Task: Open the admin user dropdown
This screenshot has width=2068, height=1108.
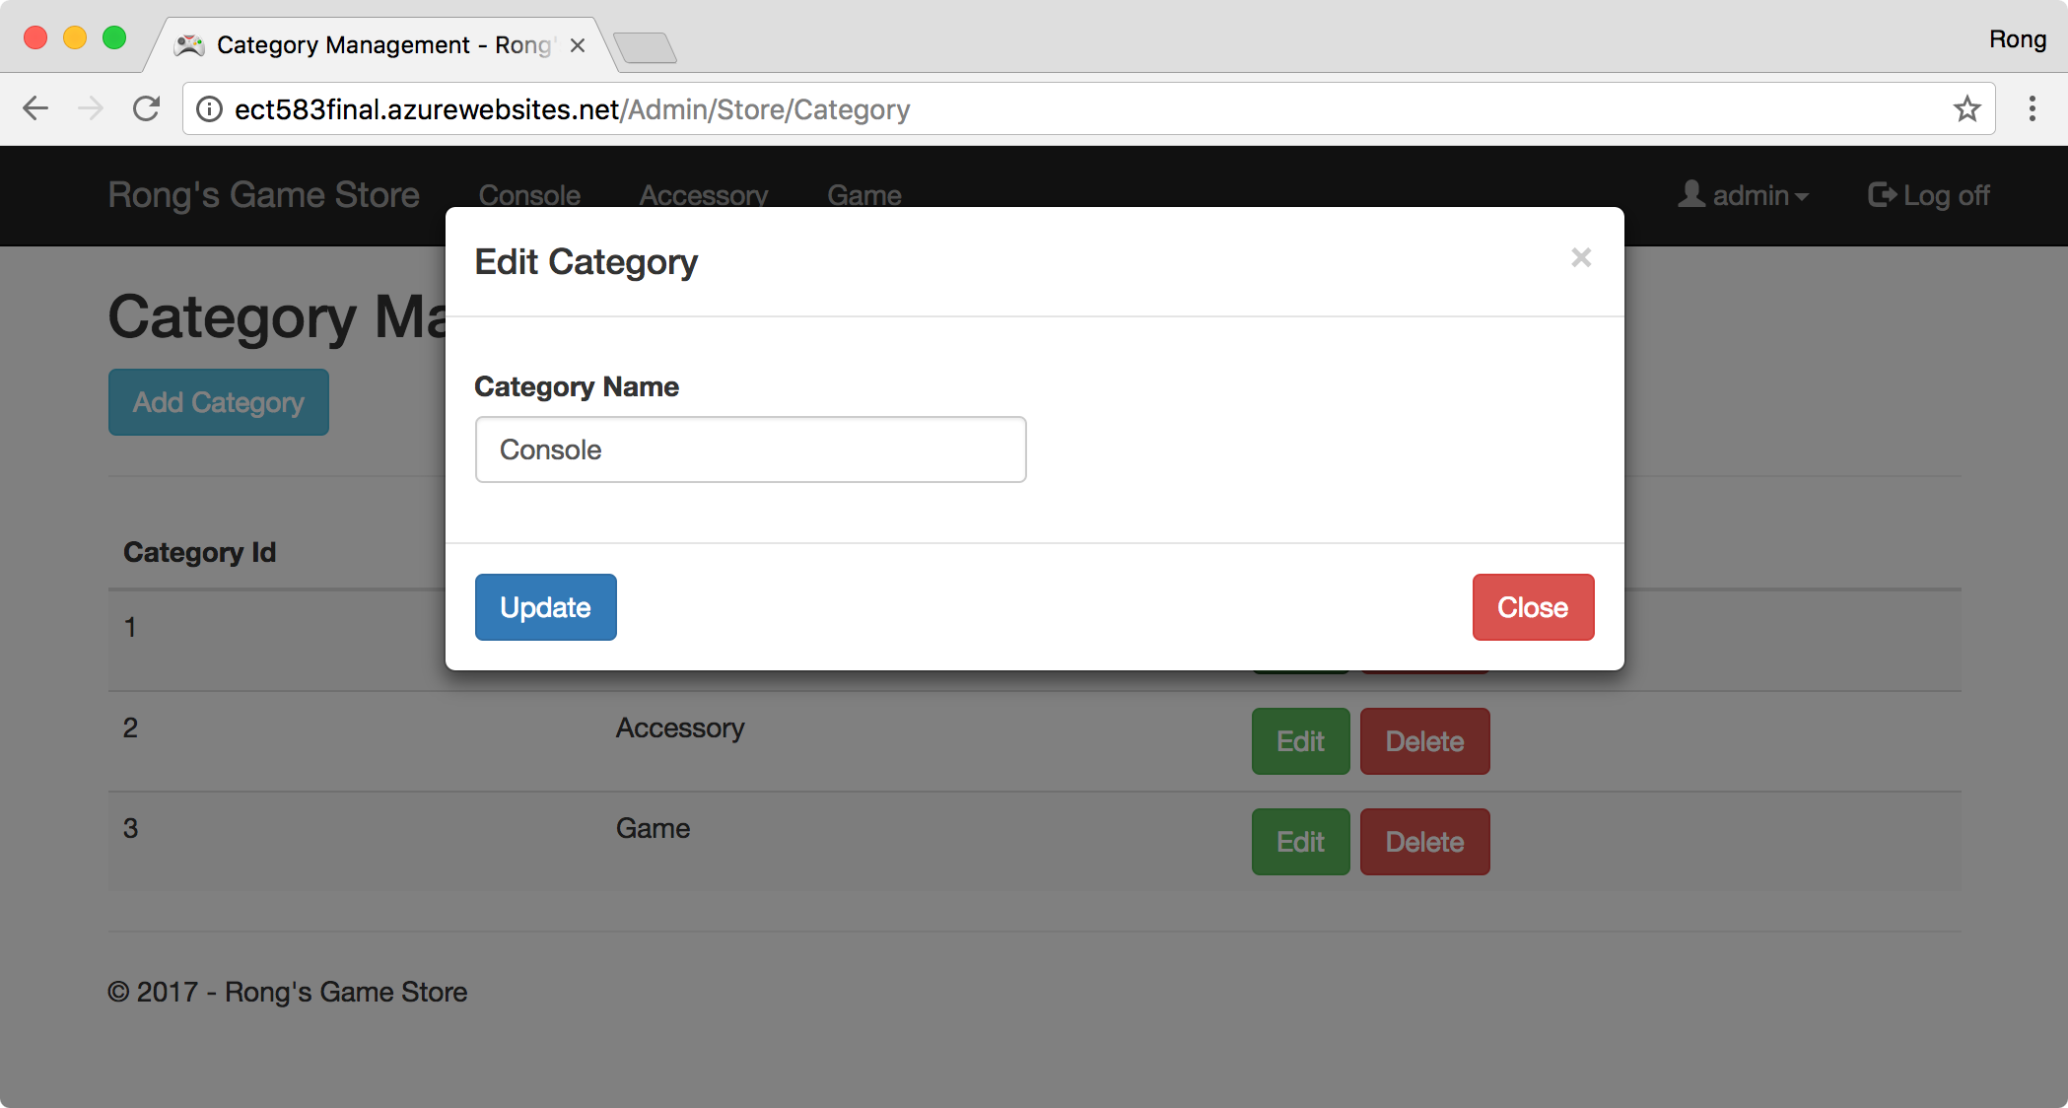Action: [1744, 195]
